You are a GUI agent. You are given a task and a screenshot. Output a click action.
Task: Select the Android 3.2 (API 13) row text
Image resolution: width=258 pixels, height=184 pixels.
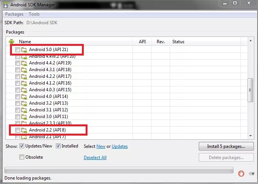pos(48,103)
